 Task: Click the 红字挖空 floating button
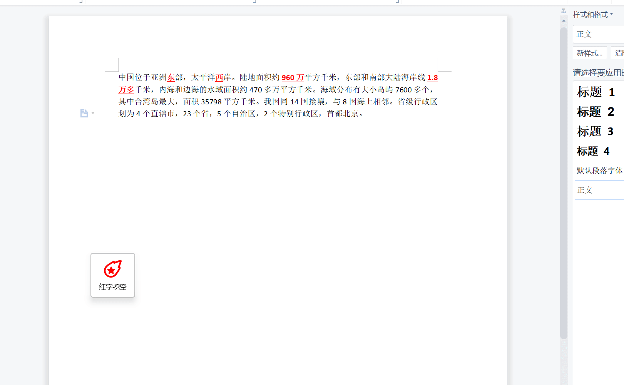click(x=113, y=275)
